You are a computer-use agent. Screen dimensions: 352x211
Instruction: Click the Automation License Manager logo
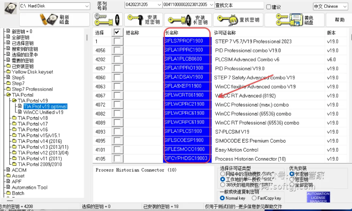(318, 197)
